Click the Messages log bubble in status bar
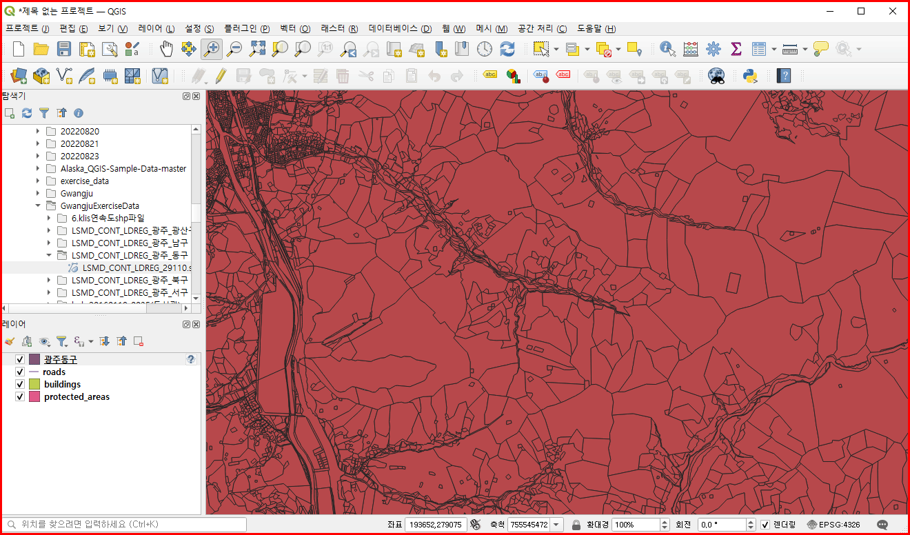Viewport: 910px width, 535px height. tap(882, 525)
